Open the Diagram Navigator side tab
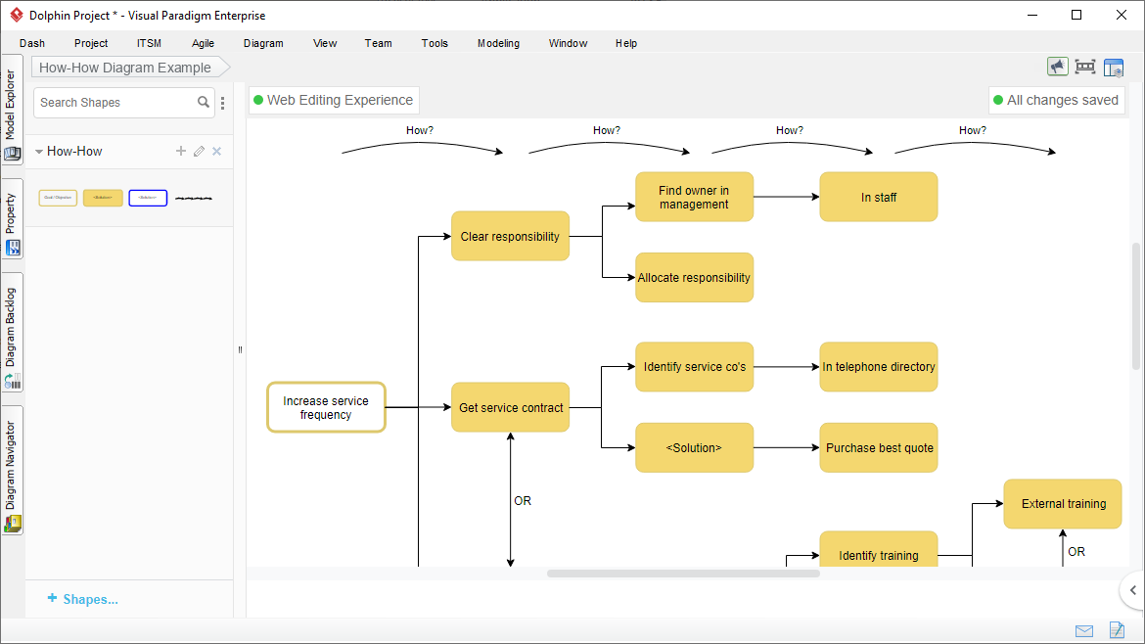 [12, 470]
